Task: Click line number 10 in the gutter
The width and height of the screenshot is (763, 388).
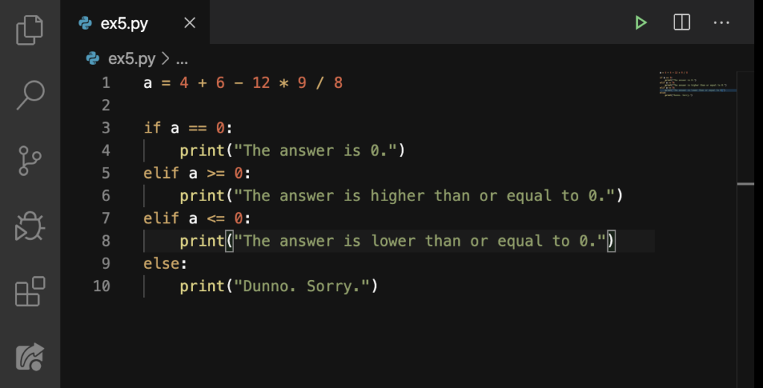Action: coord(101,286)
